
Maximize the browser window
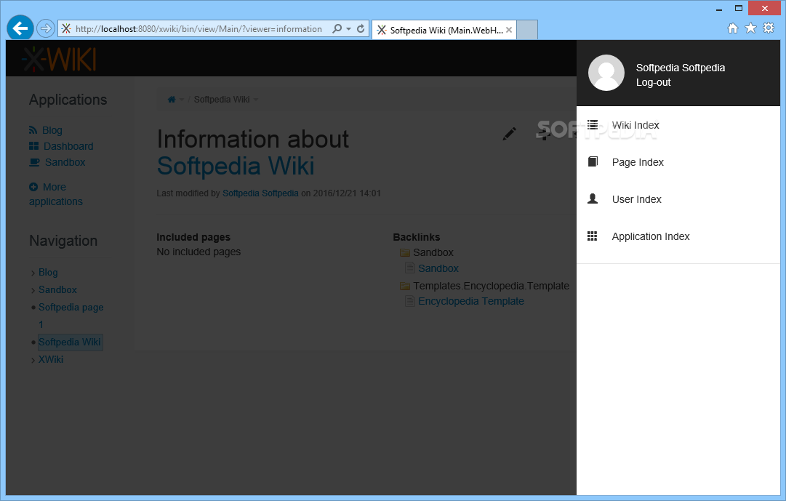739,8
